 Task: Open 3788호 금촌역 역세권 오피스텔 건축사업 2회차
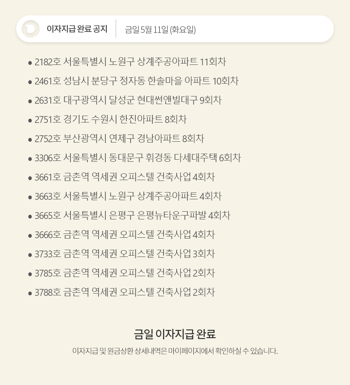tap(125, 292)
